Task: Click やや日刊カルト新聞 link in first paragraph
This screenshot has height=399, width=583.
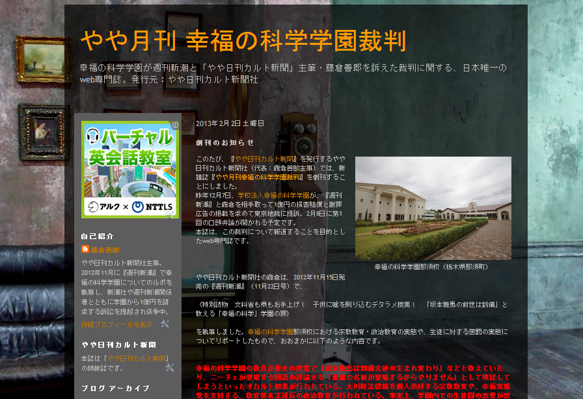Action: [264, 159]
